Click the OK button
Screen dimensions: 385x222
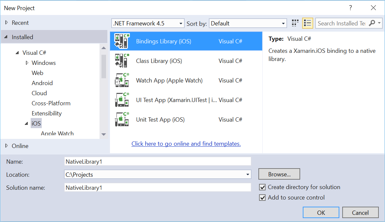321,213
